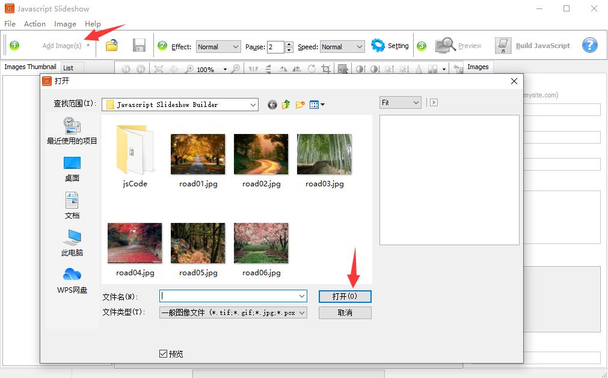Open the view menu icon in dialog
608x378 pixels.
pyautogui.click(x=317, y=105)
